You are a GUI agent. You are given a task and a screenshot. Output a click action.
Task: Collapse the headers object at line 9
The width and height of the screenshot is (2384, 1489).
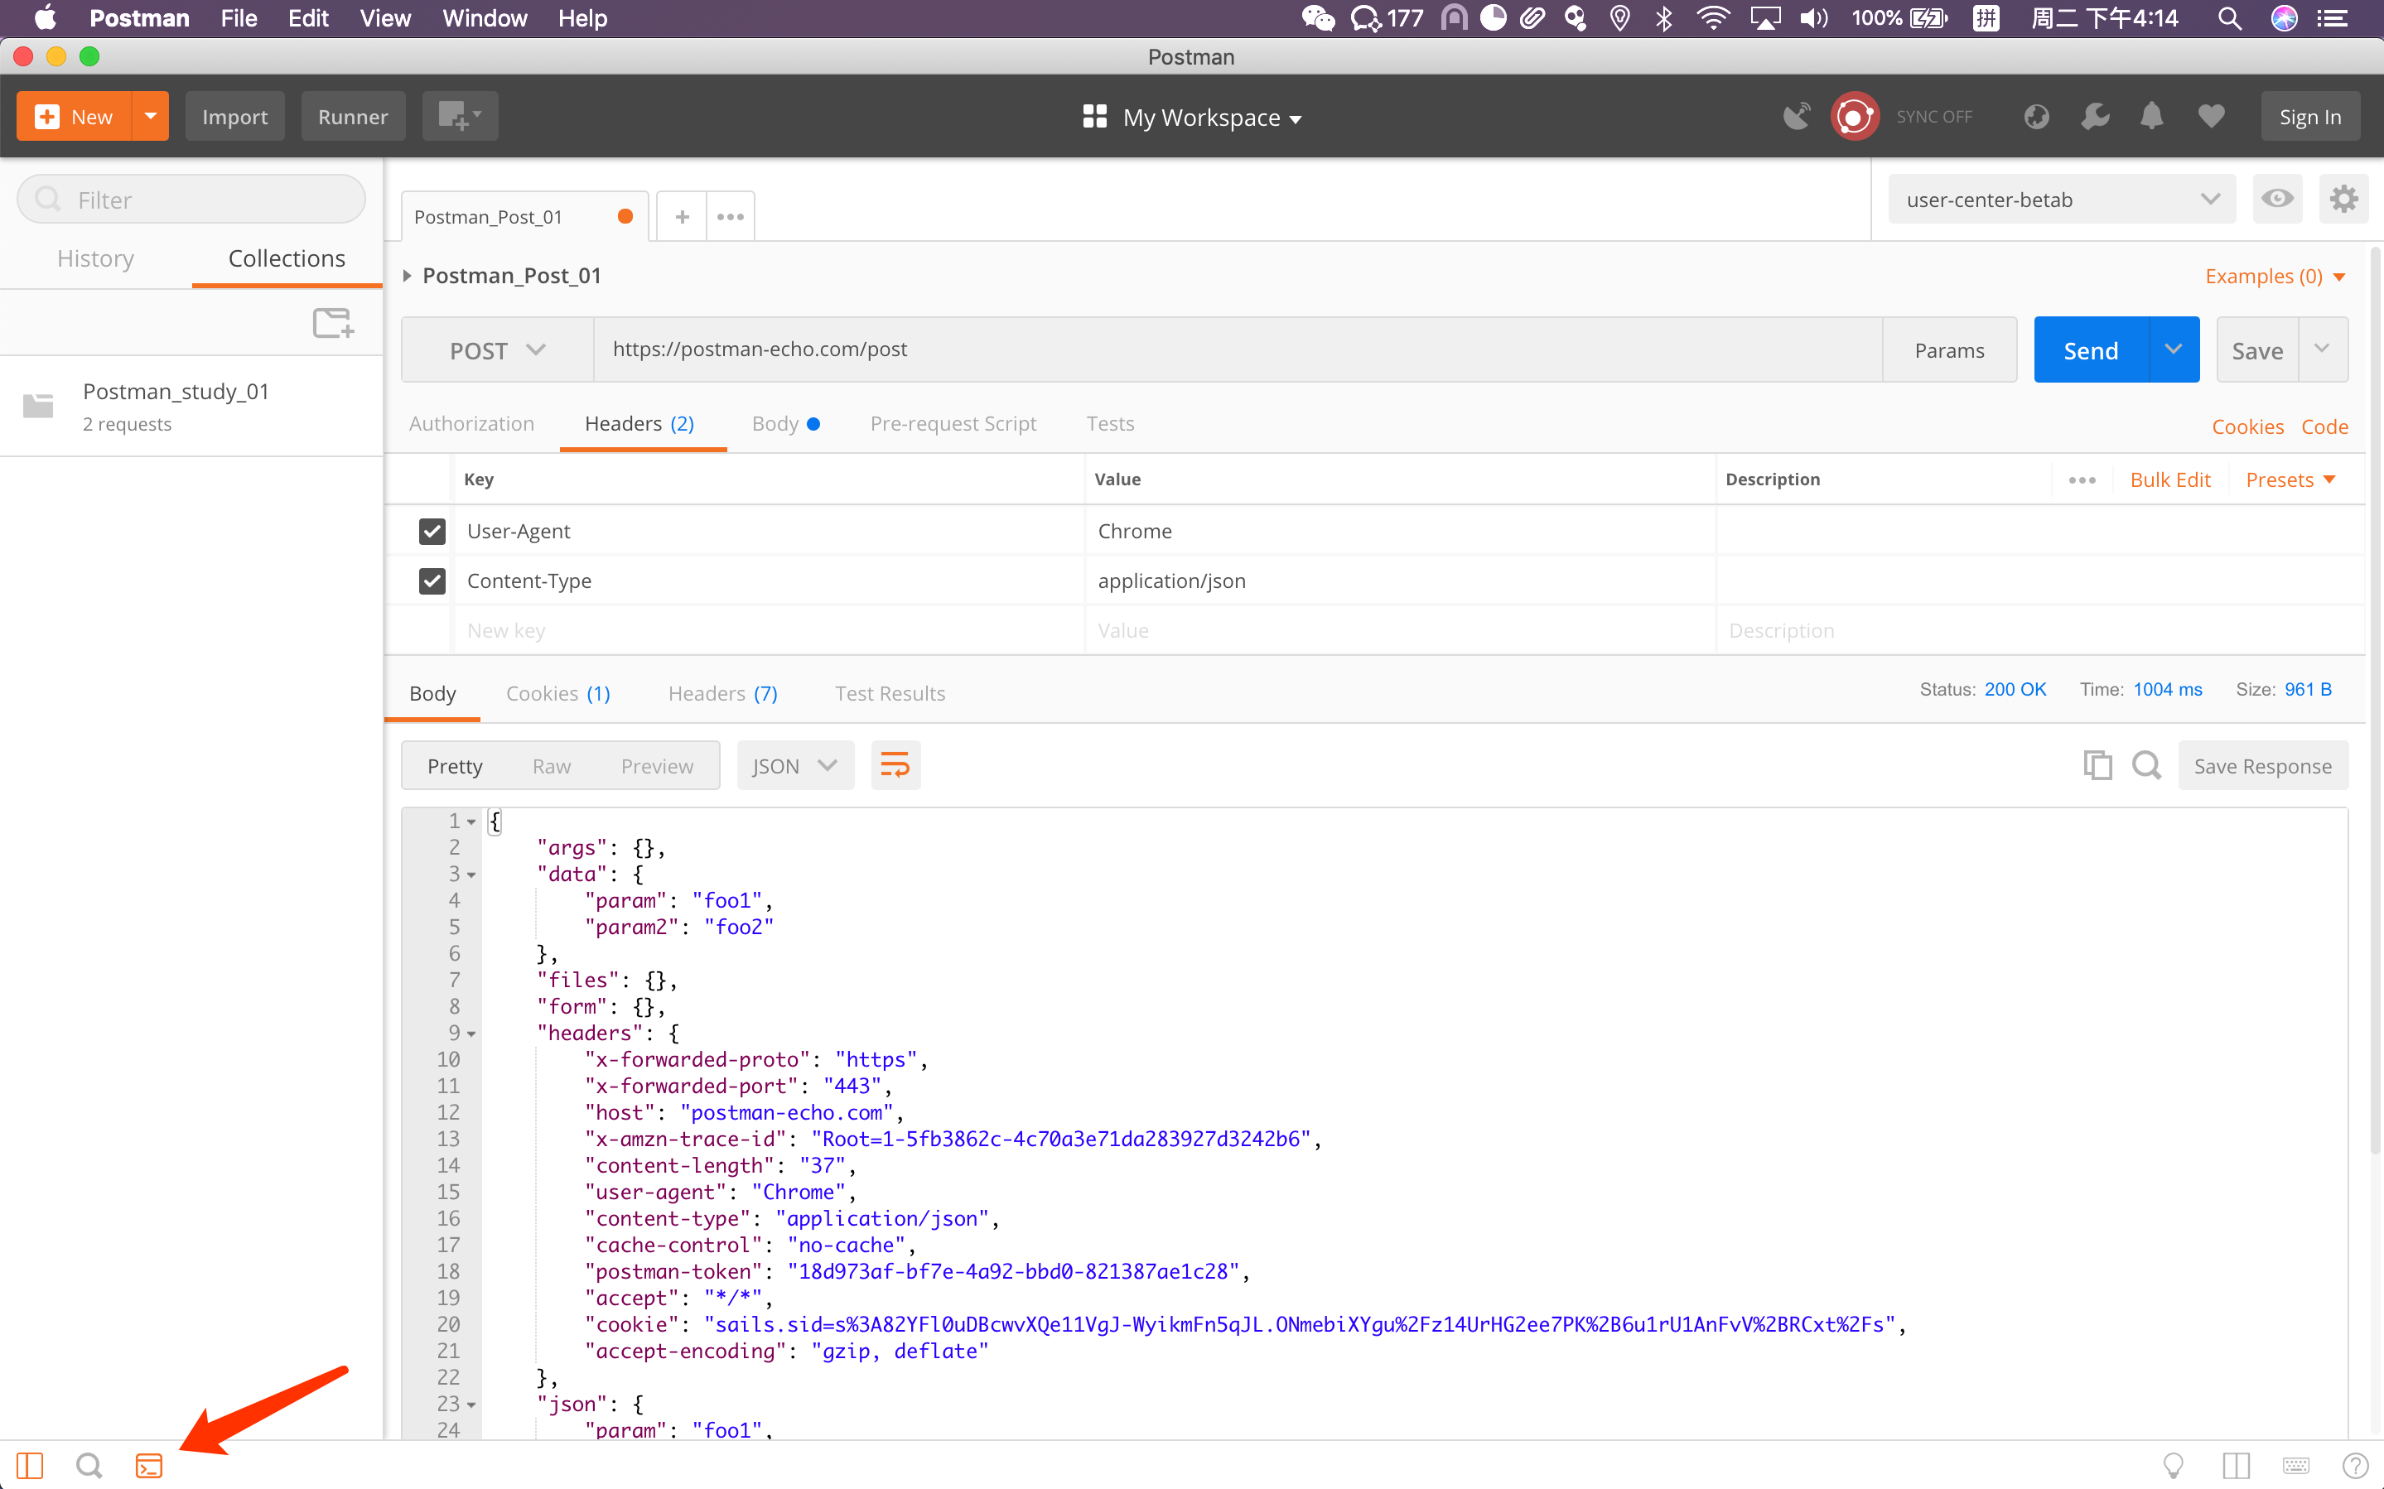coord(471,1033)
